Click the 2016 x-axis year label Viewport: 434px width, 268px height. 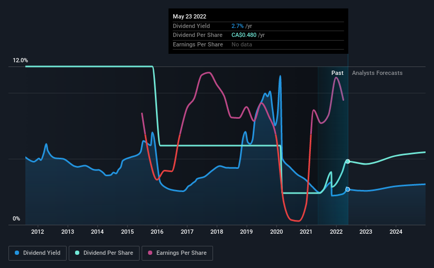pyautogui.click(x=157, y=232)
